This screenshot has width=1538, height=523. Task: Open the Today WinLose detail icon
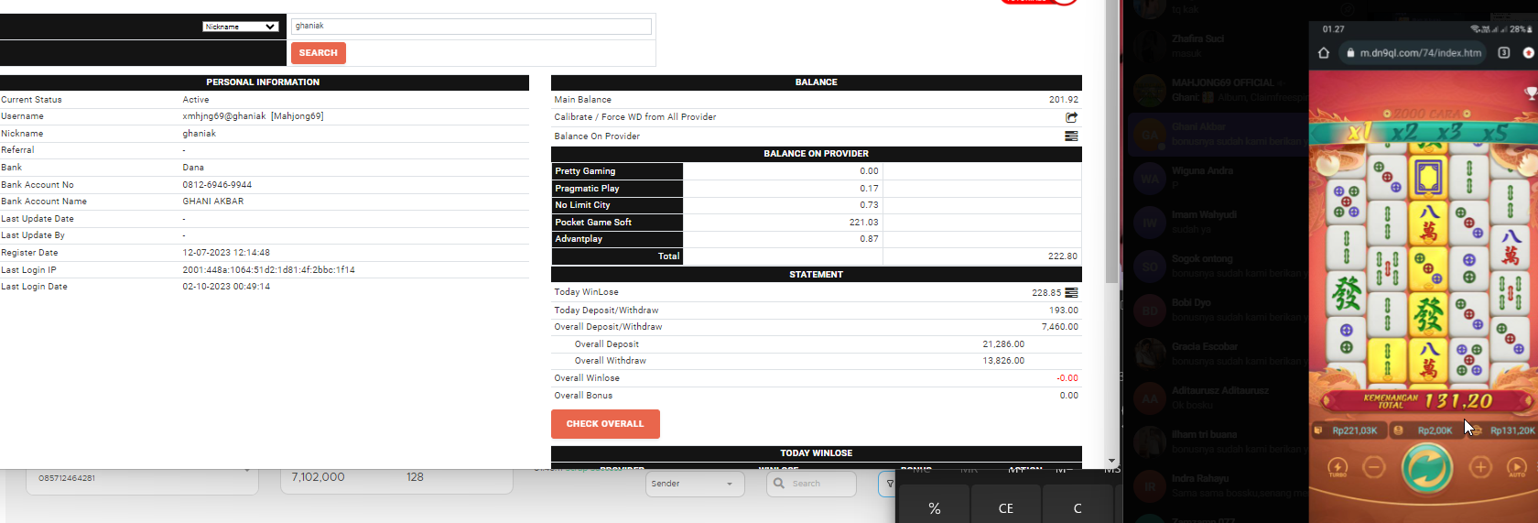1071,293
